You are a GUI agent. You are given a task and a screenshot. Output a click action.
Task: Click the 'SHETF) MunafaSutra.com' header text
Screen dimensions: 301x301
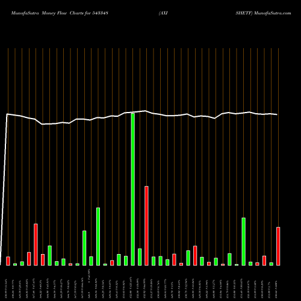click(263, 13)
